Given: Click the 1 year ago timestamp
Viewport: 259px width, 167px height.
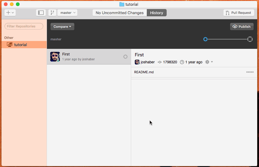Looking at the screenshot, I should pyautogui.click(x=194, y=62).
